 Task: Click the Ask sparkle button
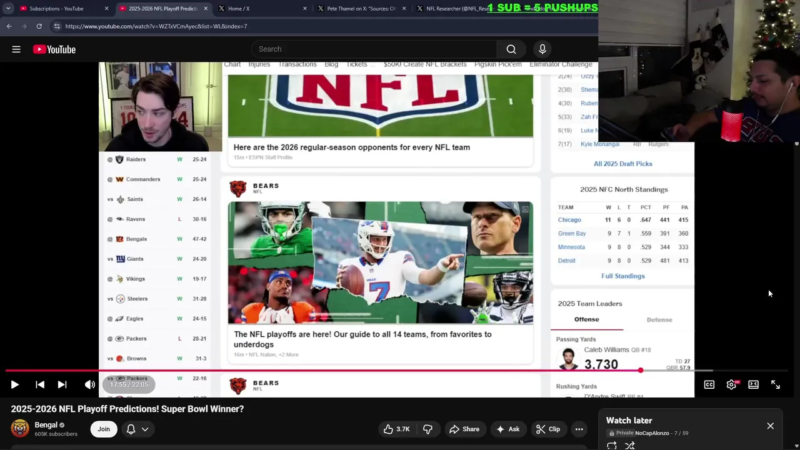[x=507, y=429]
